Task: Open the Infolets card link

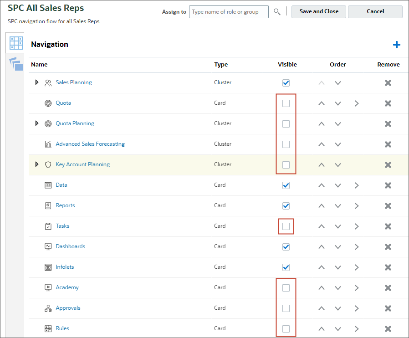Action: point(65,267)
